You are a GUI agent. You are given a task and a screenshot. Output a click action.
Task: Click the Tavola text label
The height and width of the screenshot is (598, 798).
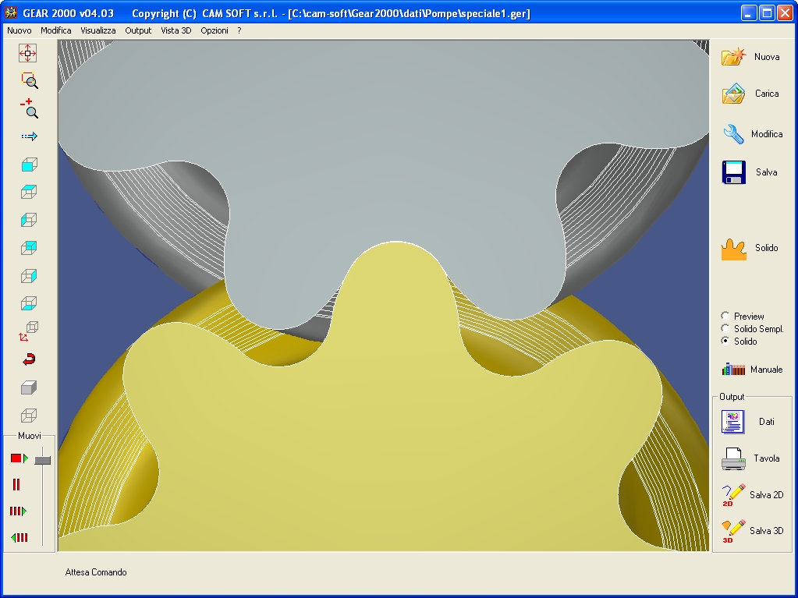click(x=767, y=458)
